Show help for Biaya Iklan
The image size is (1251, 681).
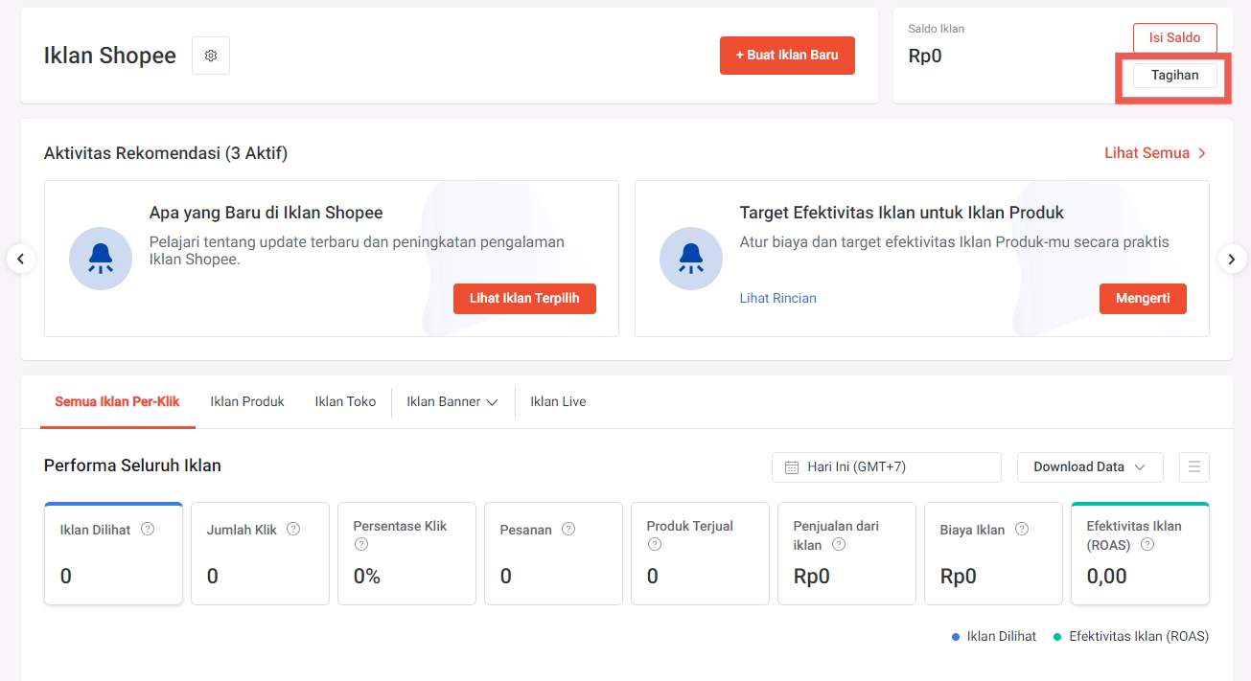(1022, 529)
